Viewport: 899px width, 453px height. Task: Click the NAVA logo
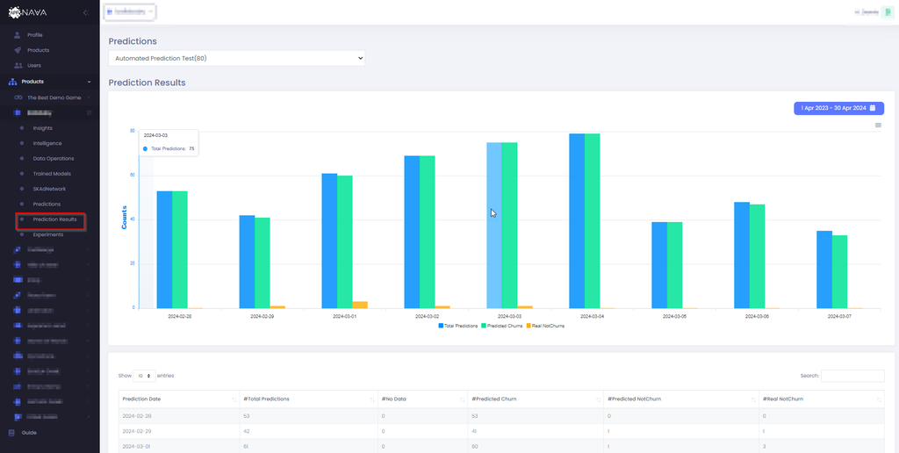[27, 12]
